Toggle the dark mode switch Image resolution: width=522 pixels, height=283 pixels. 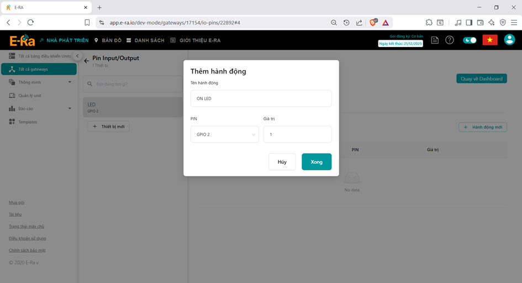(x=470, y=40)
